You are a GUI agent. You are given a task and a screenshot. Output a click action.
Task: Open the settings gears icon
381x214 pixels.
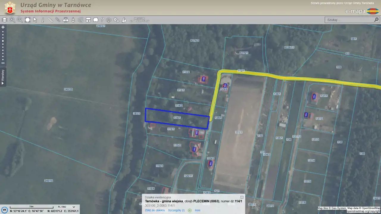point(116,20)
